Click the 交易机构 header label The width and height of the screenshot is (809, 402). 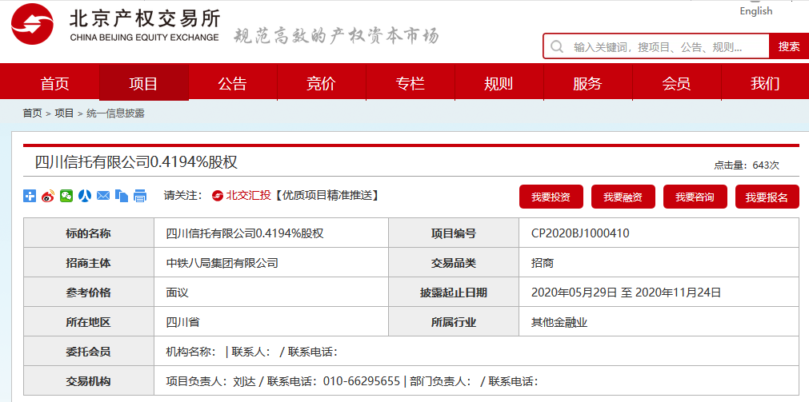click(x=88, y=381)
